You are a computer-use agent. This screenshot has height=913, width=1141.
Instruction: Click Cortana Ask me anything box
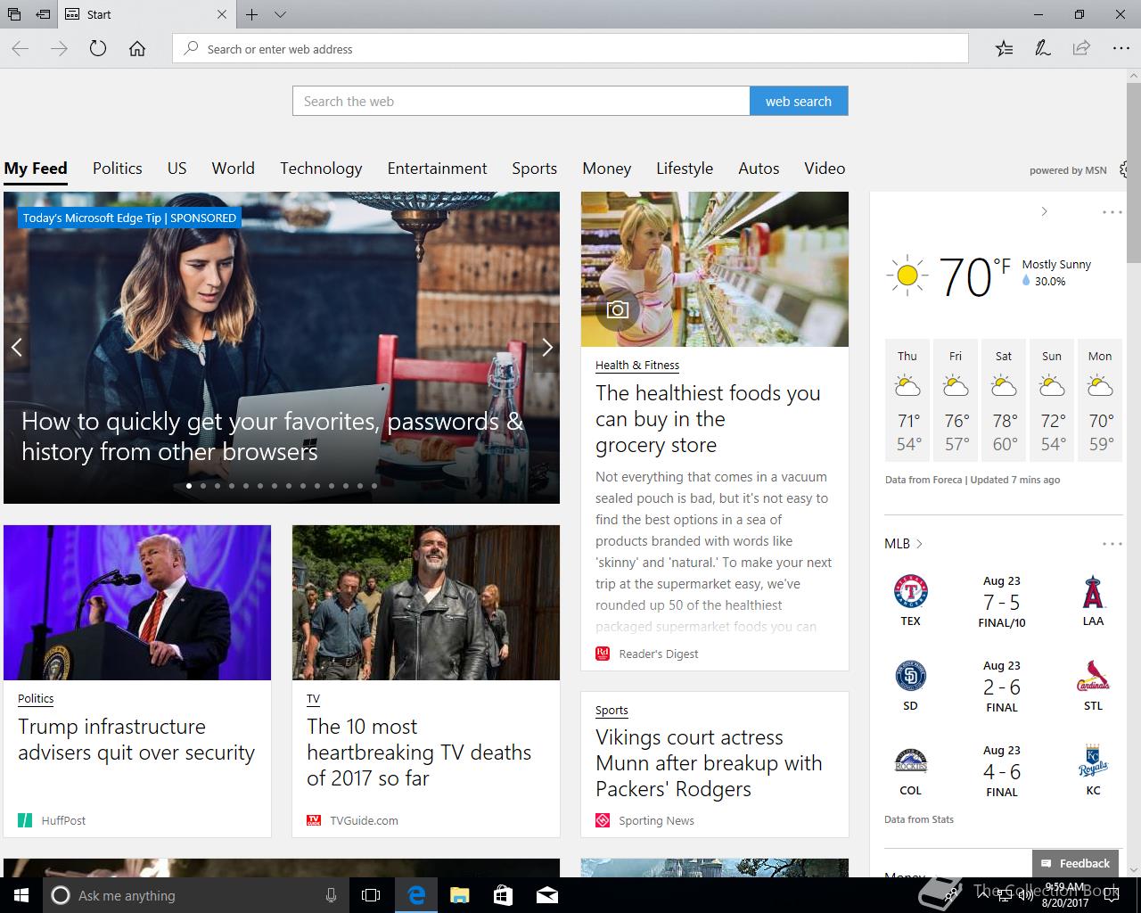[196, 895]
